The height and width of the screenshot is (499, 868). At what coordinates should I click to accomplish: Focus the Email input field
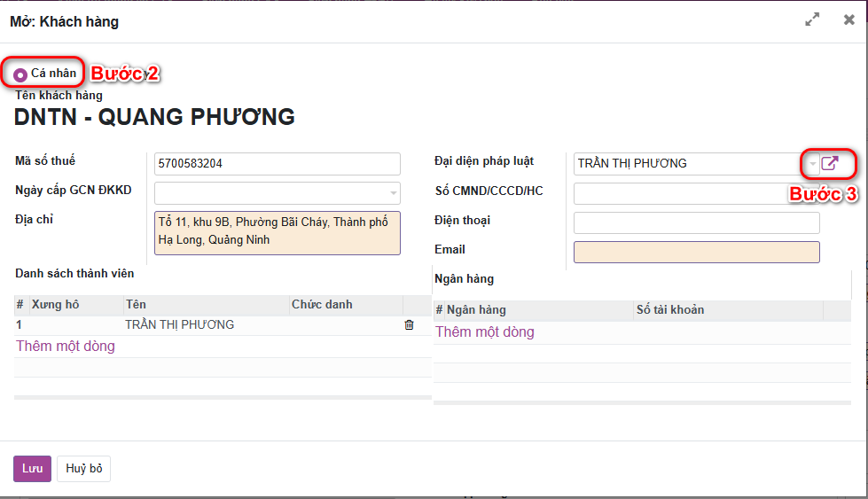click(696, 252)
